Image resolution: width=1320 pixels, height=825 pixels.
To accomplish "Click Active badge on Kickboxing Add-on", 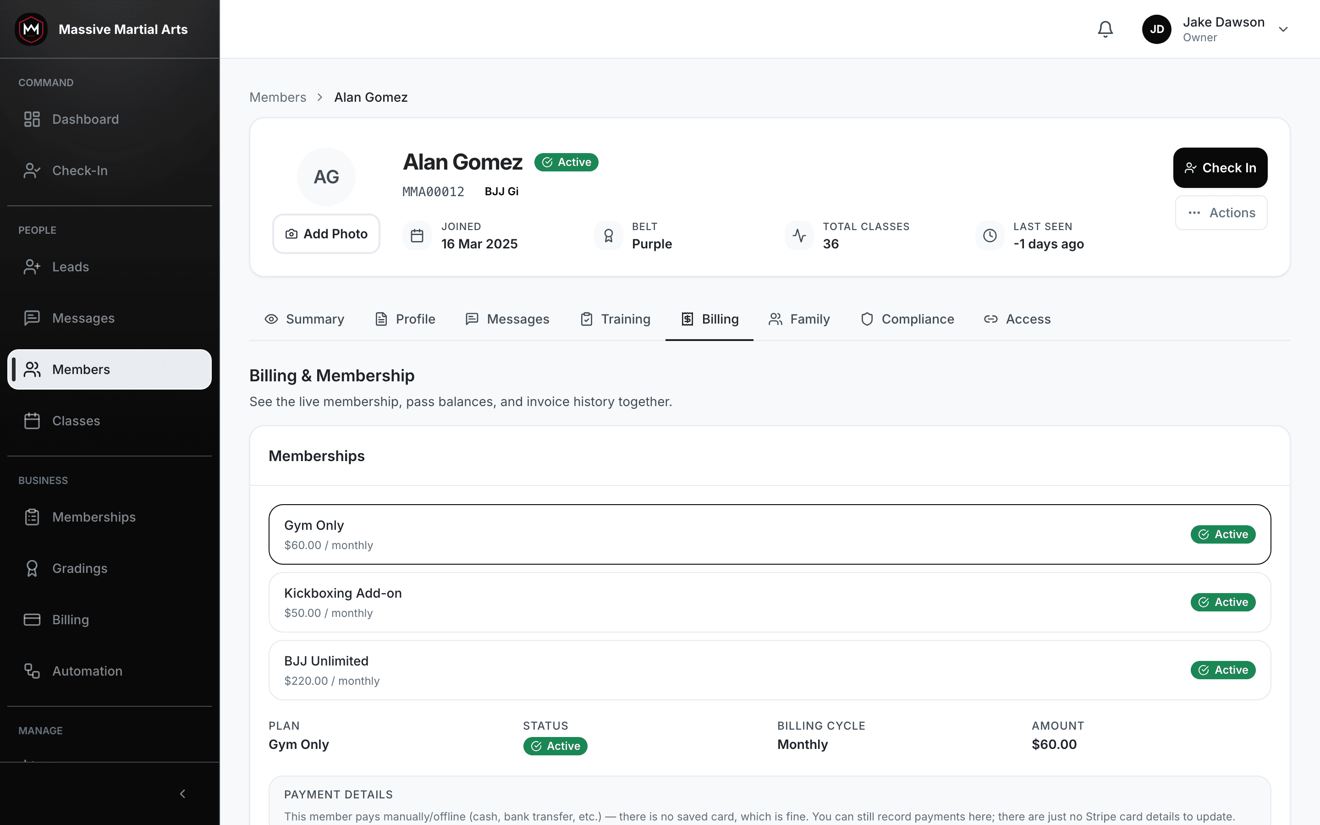I will click(1223, 602).
